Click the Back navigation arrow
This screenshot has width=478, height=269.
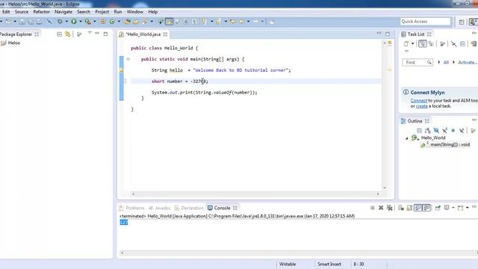pos(241,22)
